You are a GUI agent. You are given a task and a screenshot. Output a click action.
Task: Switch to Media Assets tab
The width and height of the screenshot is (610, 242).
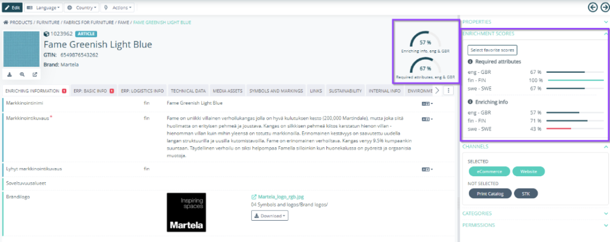[x=227, y=91]
